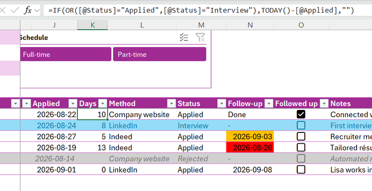Check Followed up box for 2026-09-01 row
Viewport: 372px width, 191px height.
pyautogui.click(x=301, y=169)
